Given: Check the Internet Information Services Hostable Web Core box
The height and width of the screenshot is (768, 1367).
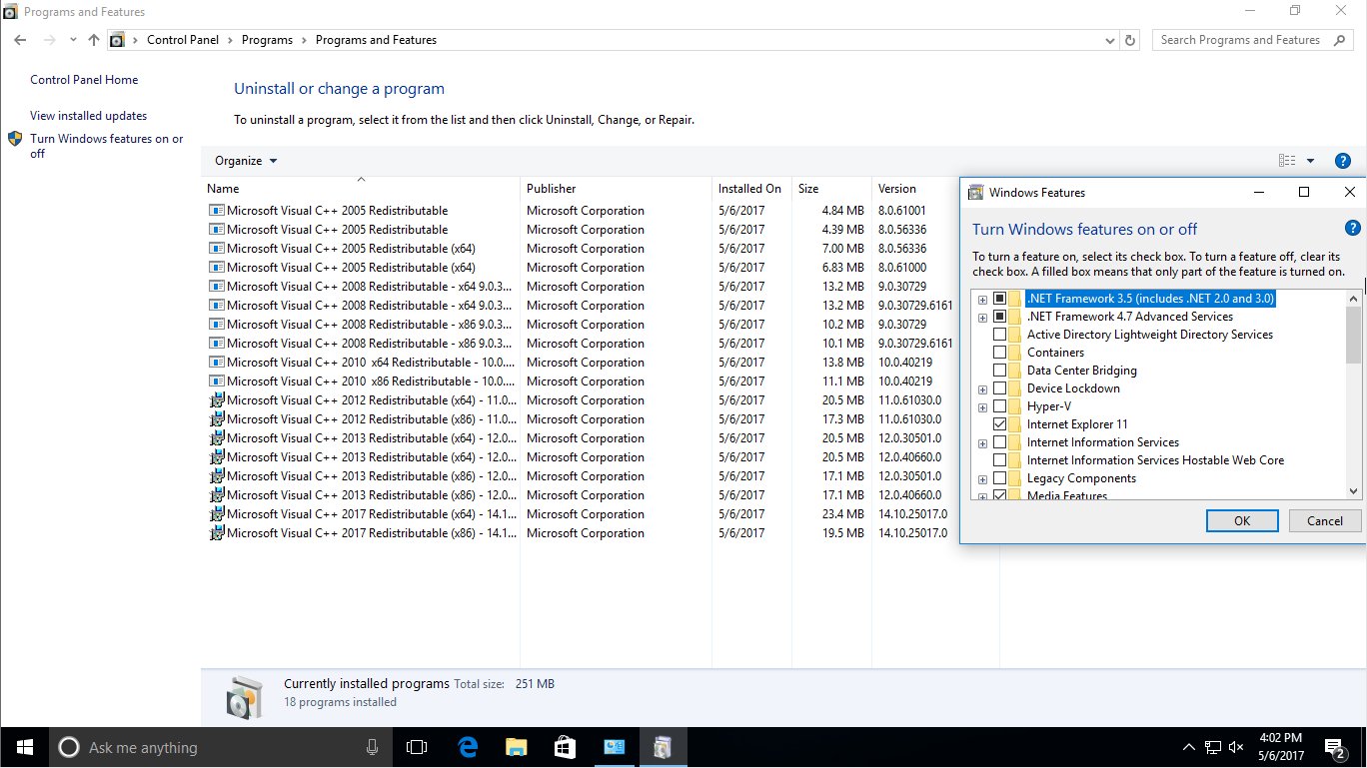Looking at the screenshot, I should tap(999, 460).
